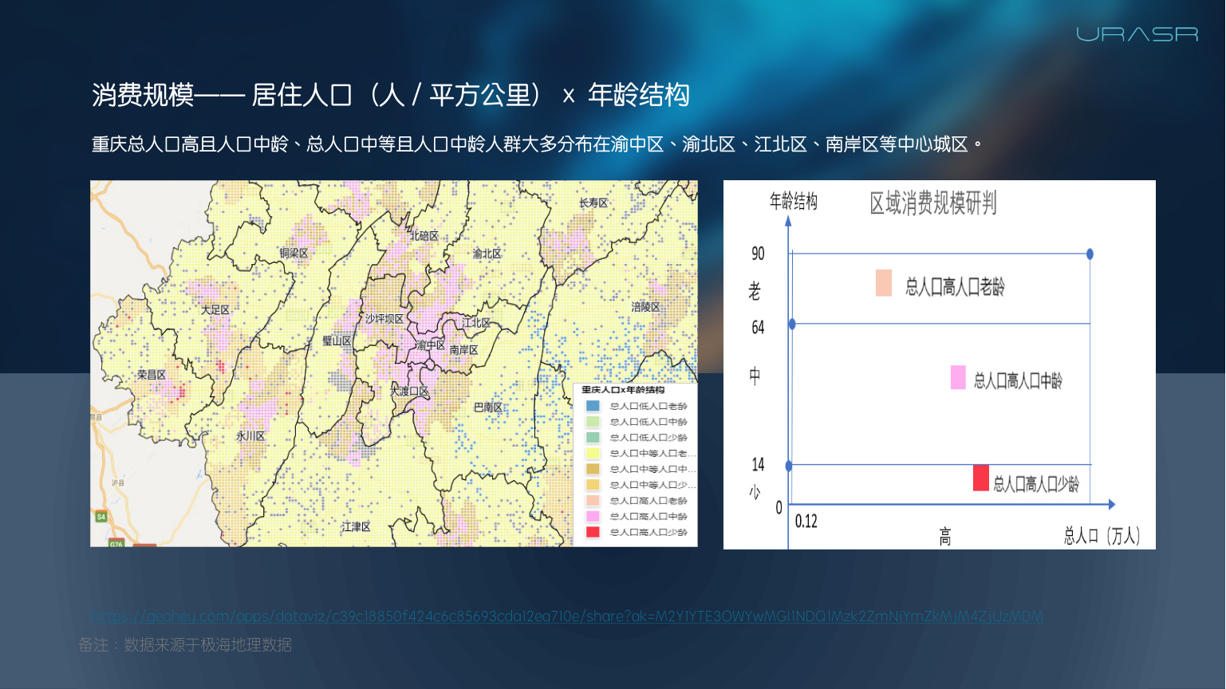Screen dimensions: 1226x689
Task: Click the 铜梁区 district label
Action: pos(294,253)
